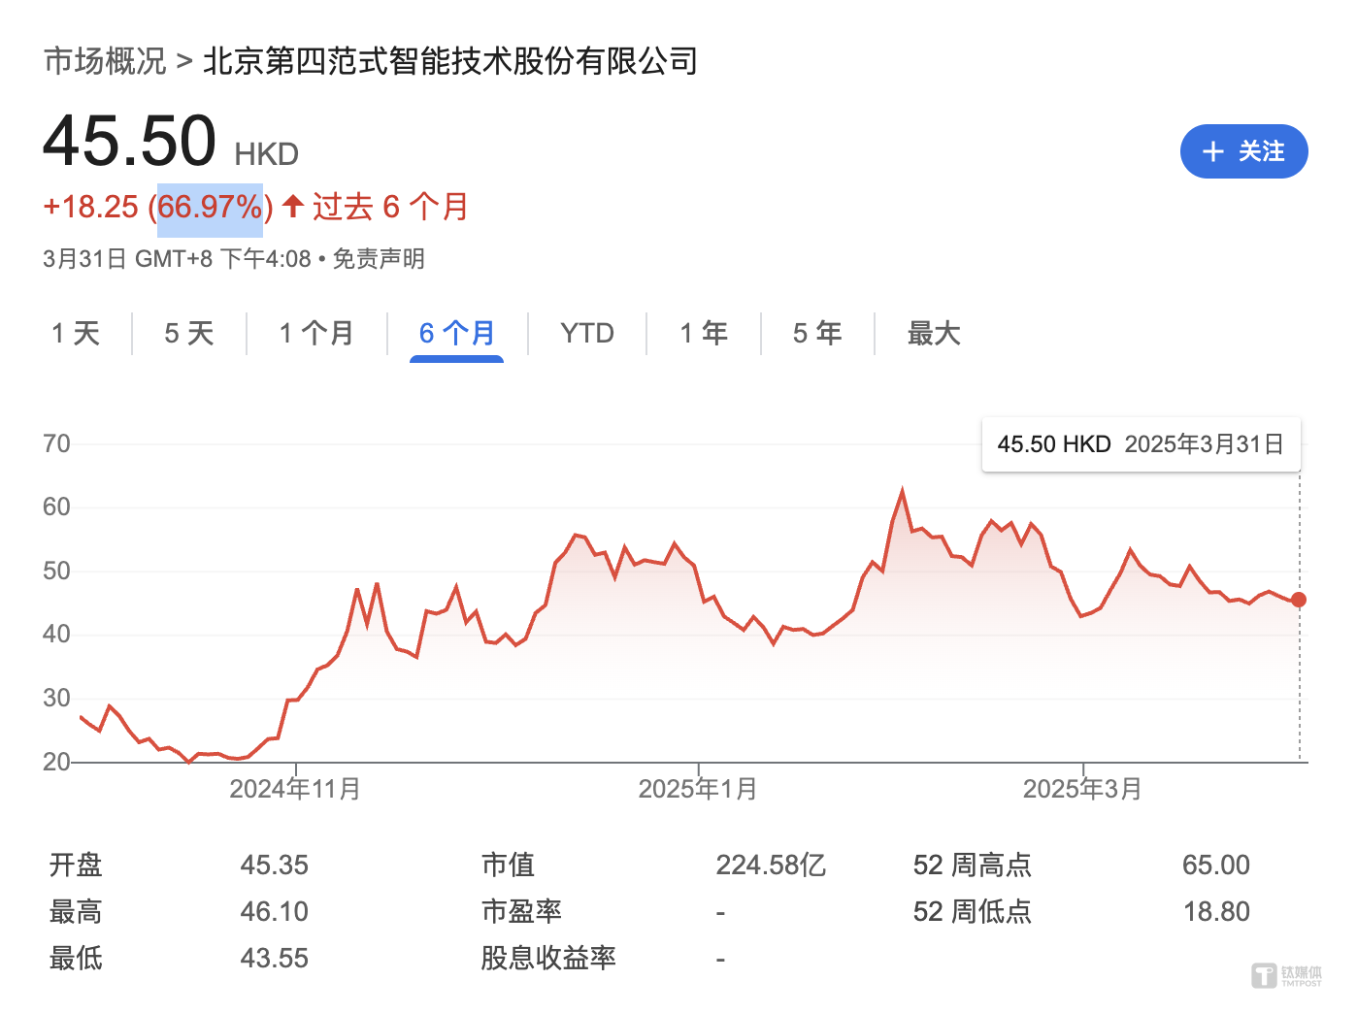Click the highlighted 66.97% percentage text
The height and width of the screenshot is (1013, 1357).
[210, 206]
